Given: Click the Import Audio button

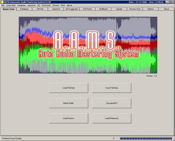Looking at the screenshot, I should [68, 103].
